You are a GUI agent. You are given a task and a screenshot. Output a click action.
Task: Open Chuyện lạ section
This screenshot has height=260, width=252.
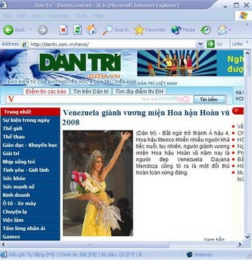pyautogui.click(x=31, y=212)
